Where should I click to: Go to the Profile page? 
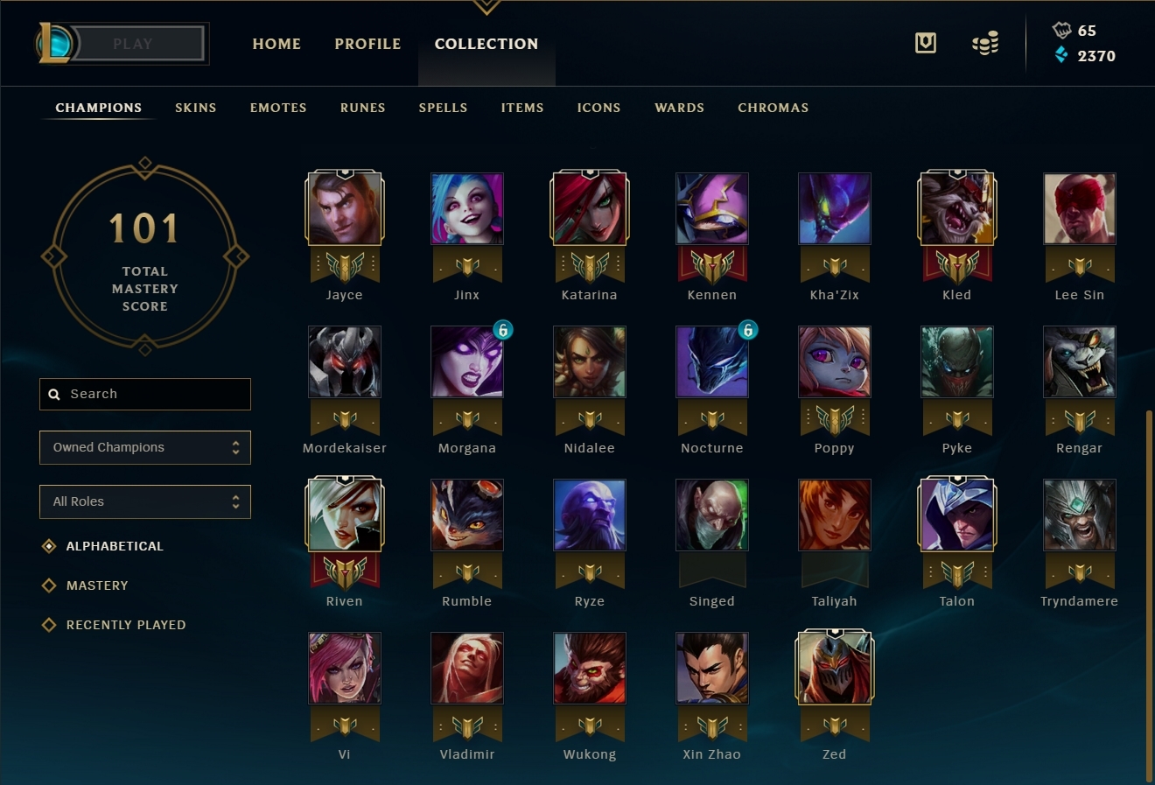367,44
